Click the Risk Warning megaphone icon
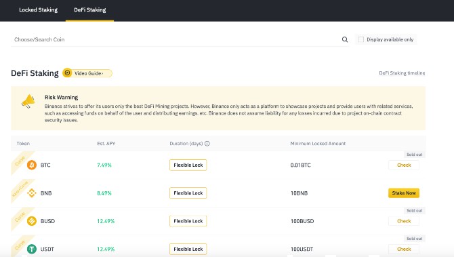454x257 pixels. (28, 102)
